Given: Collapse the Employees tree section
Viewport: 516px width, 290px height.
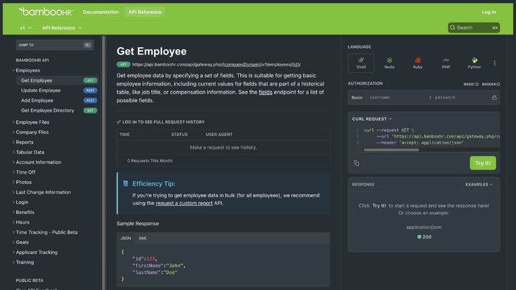Looking at the screenshot, I should (13, 70).
